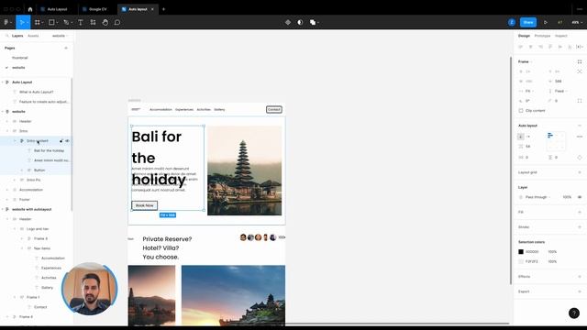Collapse the Auto Layout frame in layers
Screen dimensions: 587x330
3,82
